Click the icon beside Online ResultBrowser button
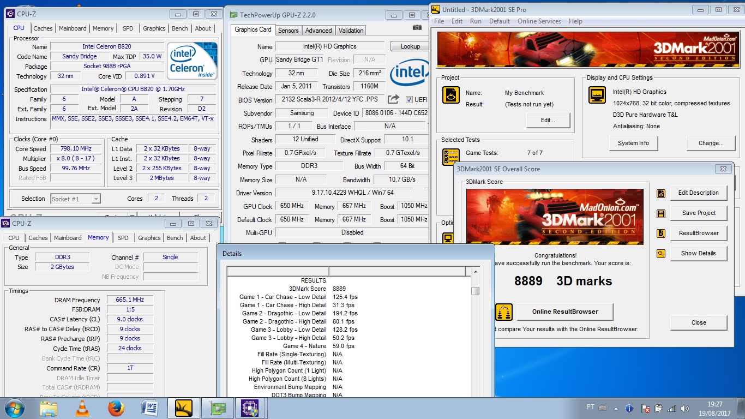The image size is (745, 419). 504,312
